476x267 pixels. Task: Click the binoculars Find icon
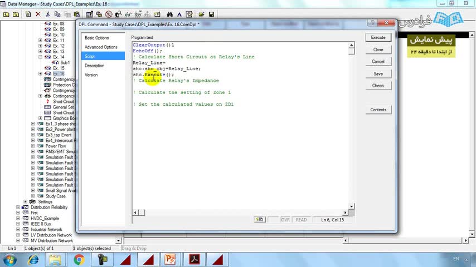click(169, 14)
